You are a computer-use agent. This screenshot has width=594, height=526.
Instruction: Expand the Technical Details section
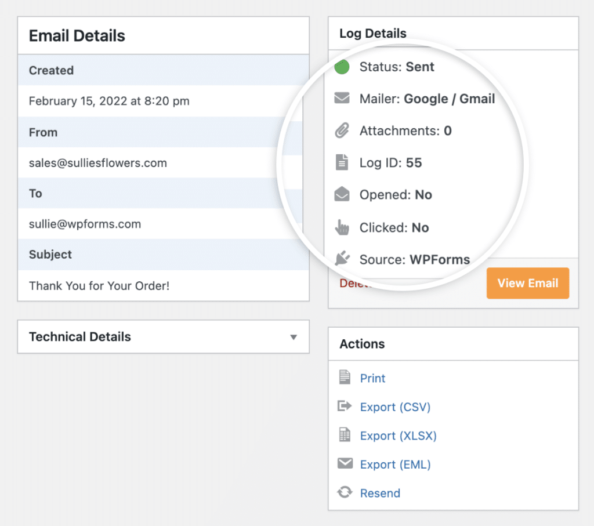pos(163,336)
